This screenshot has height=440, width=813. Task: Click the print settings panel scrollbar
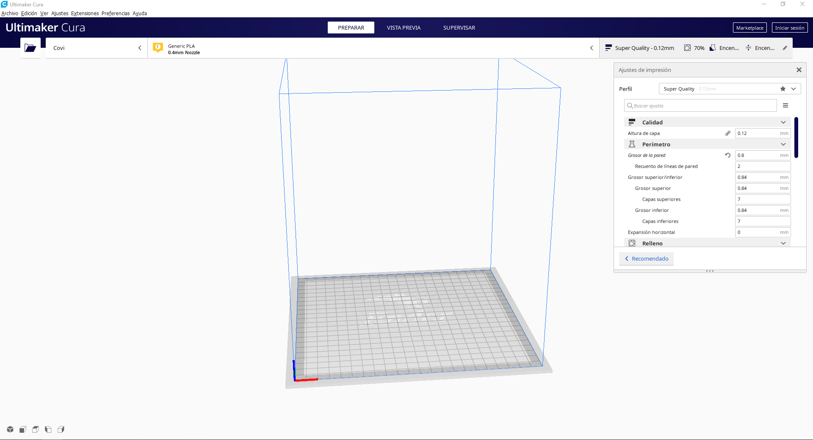tap(796, 137)
